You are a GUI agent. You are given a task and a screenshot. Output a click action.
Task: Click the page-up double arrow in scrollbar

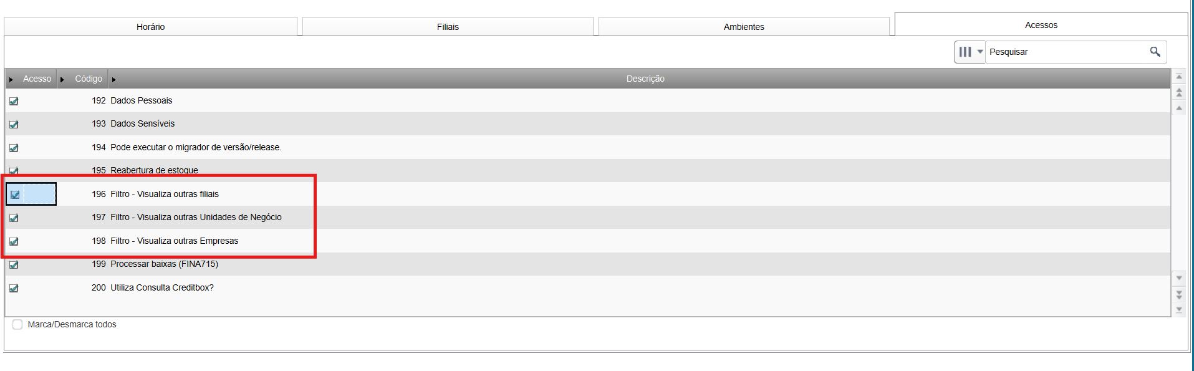point(1179,92)
